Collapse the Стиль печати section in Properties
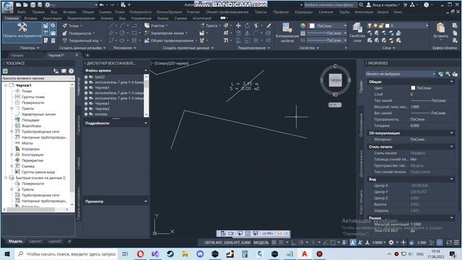This screenshot has height=260, width=462. click(451, 147)
